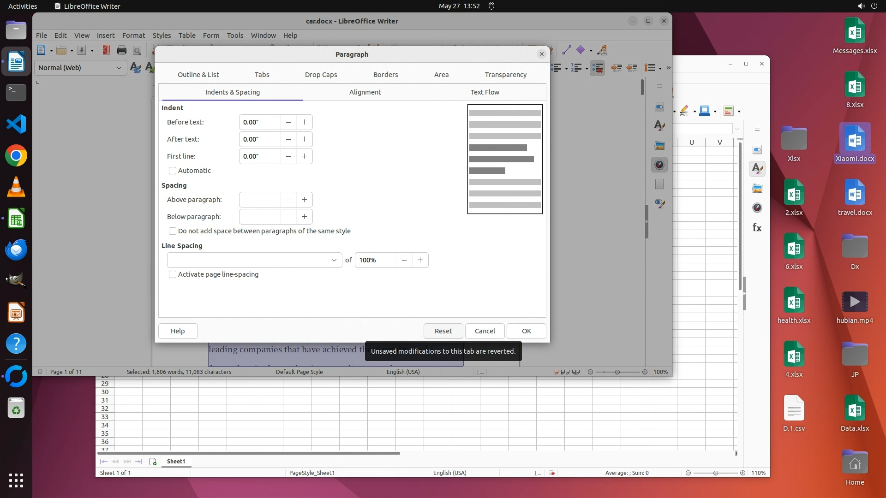The height and width of the screenshot is (498, 886).
Task: Click the No List toolbar icon
Action: [x=598, y=68]
